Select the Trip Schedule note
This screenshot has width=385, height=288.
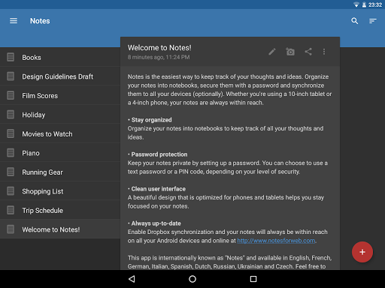[60, 211]
